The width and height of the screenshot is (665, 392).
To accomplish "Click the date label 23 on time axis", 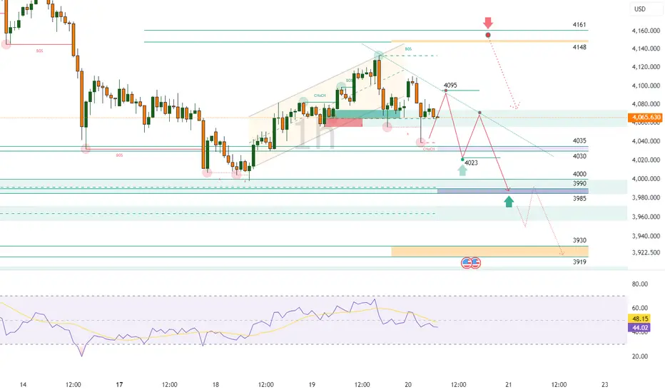I will click(604, 385).
